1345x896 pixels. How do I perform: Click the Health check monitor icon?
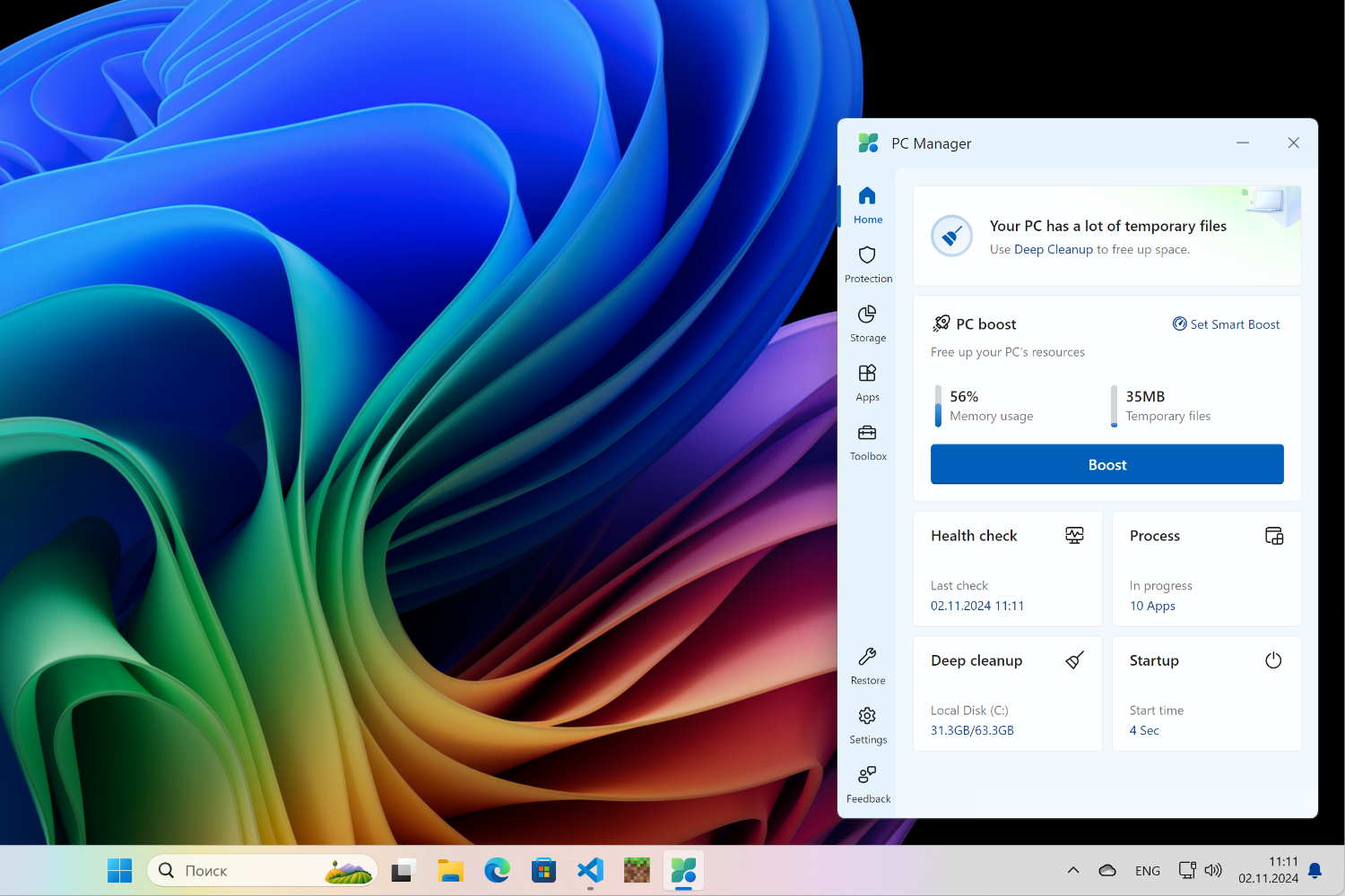coord(1074,535)
